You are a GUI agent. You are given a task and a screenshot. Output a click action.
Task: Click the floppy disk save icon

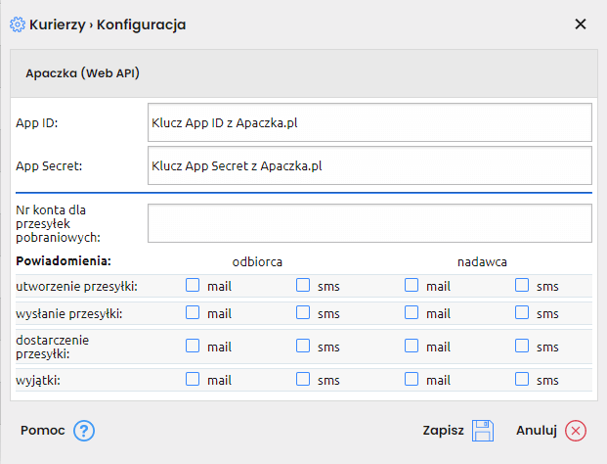482,431
